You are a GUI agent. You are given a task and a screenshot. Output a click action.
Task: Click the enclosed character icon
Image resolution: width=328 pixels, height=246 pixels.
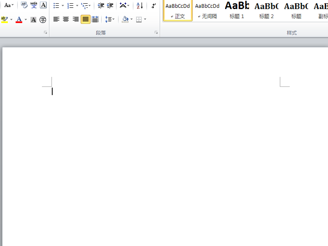43,20
